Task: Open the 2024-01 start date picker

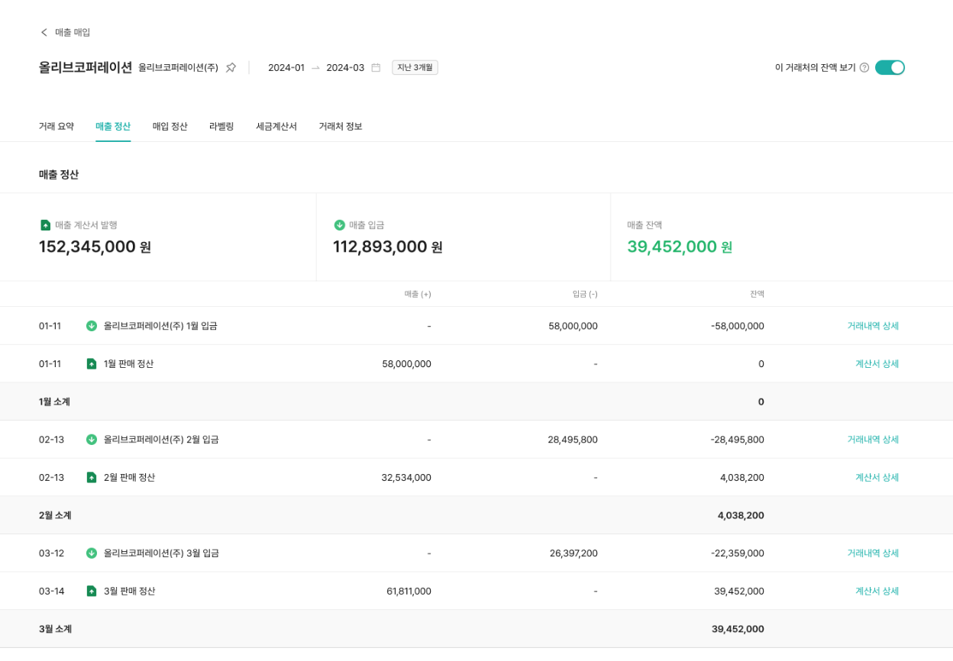Action: 286,67
